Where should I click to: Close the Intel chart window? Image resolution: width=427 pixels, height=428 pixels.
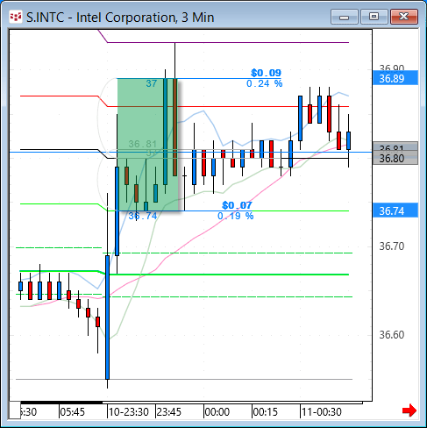click(404, 17)
